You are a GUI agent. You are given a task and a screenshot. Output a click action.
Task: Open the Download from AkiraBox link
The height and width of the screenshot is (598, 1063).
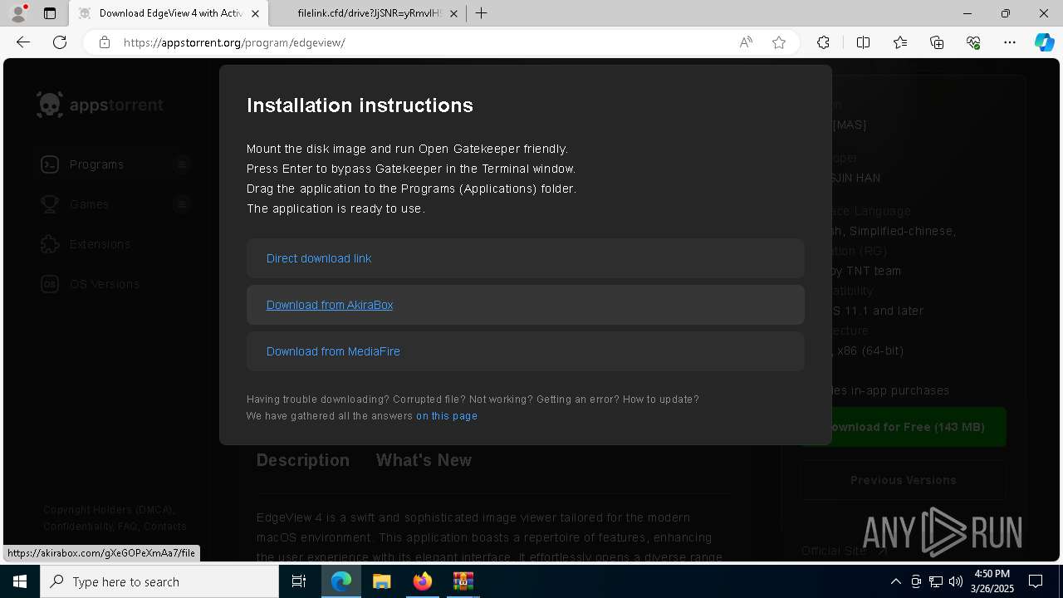coord(330,305)
